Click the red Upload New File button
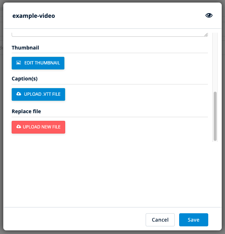 (38, 127)
